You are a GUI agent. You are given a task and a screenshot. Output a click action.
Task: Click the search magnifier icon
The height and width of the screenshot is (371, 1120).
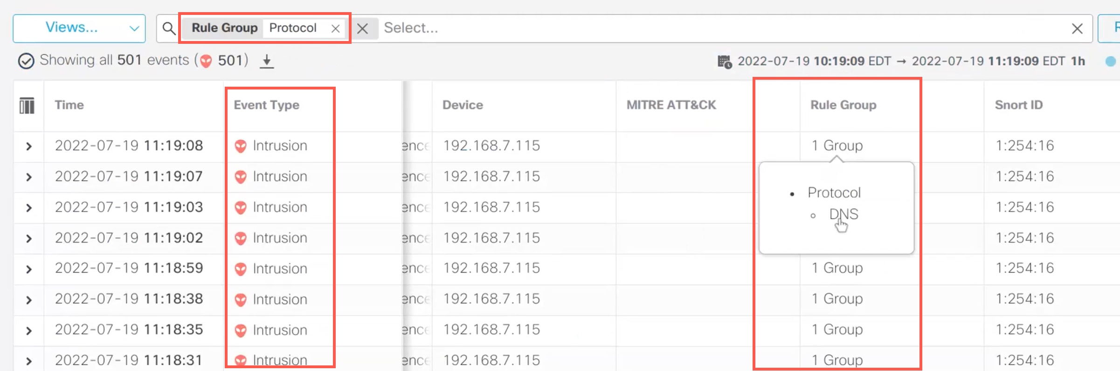click(169, 28)
